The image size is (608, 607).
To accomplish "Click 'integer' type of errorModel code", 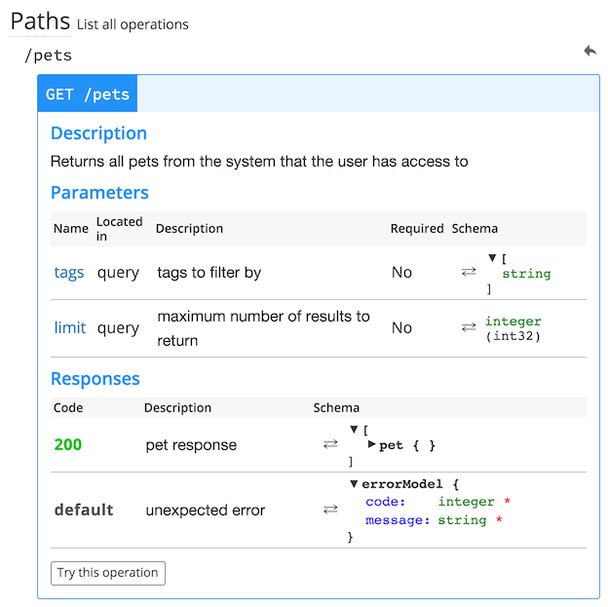I will 467,502.
